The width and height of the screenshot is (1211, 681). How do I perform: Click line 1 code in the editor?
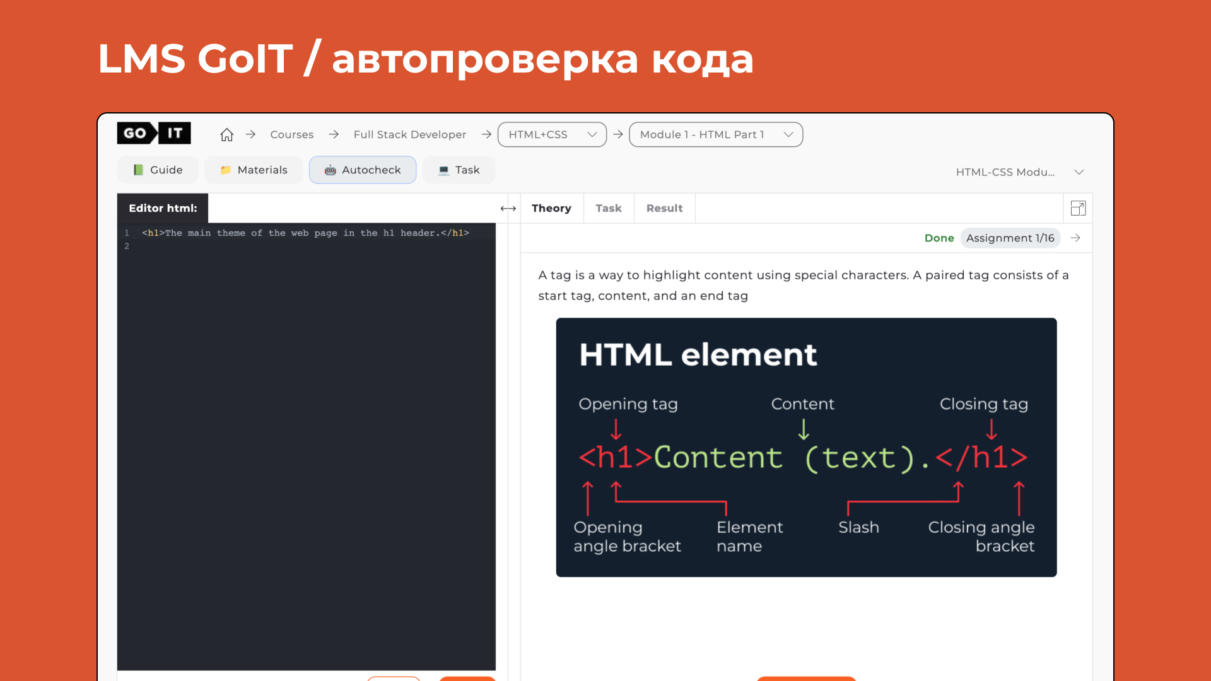click(x=305, y=233)
